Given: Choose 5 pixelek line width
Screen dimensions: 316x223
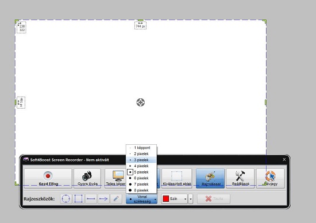Looking at the screenshot, I should (141, 172).
